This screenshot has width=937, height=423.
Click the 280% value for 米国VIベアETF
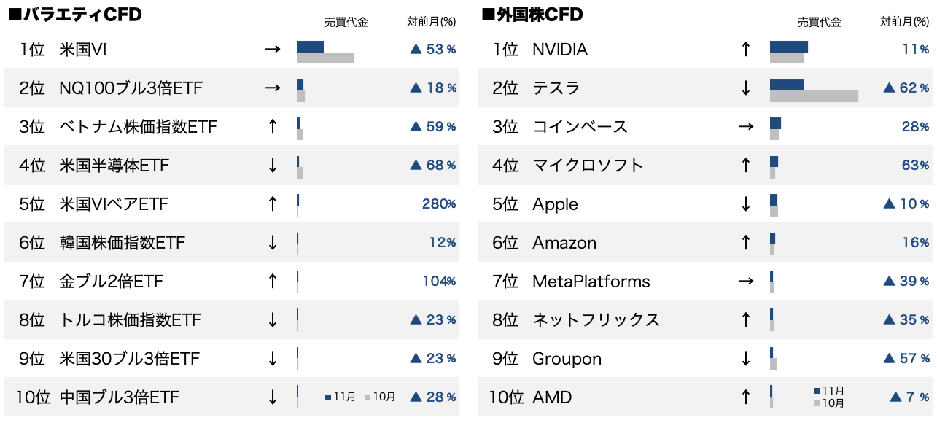click(439, 204)
